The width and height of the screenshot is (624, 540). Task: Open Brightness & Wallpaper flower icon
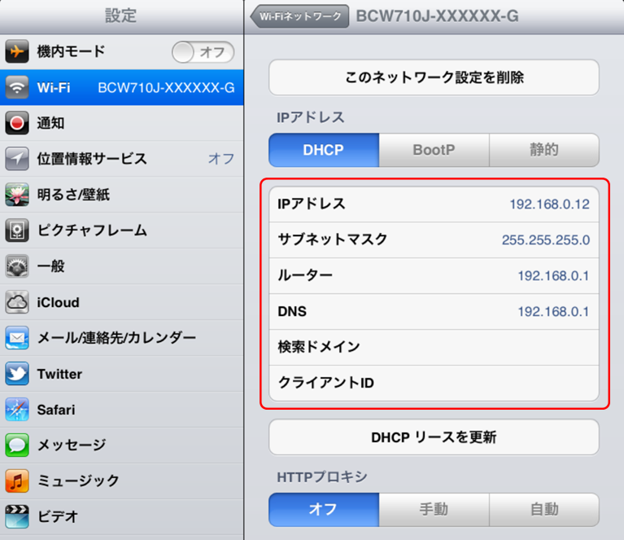click(x=17, y=195)
